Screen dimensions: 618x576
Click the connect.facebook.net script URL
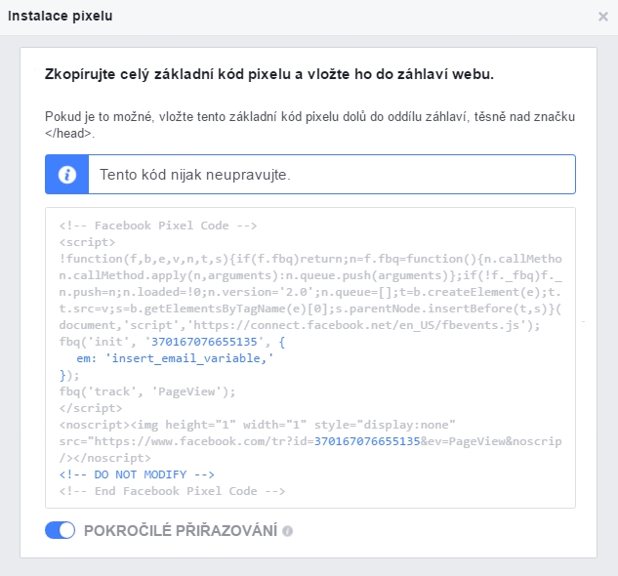356,325
